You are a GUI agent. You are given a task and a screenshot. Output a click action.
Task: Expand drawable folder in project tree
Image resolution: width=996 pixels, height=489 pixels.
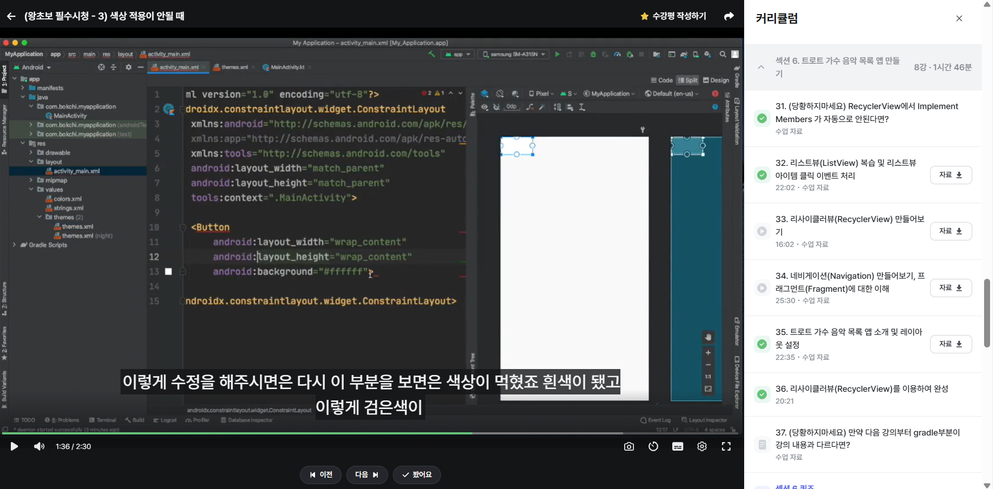click(31, 152)
